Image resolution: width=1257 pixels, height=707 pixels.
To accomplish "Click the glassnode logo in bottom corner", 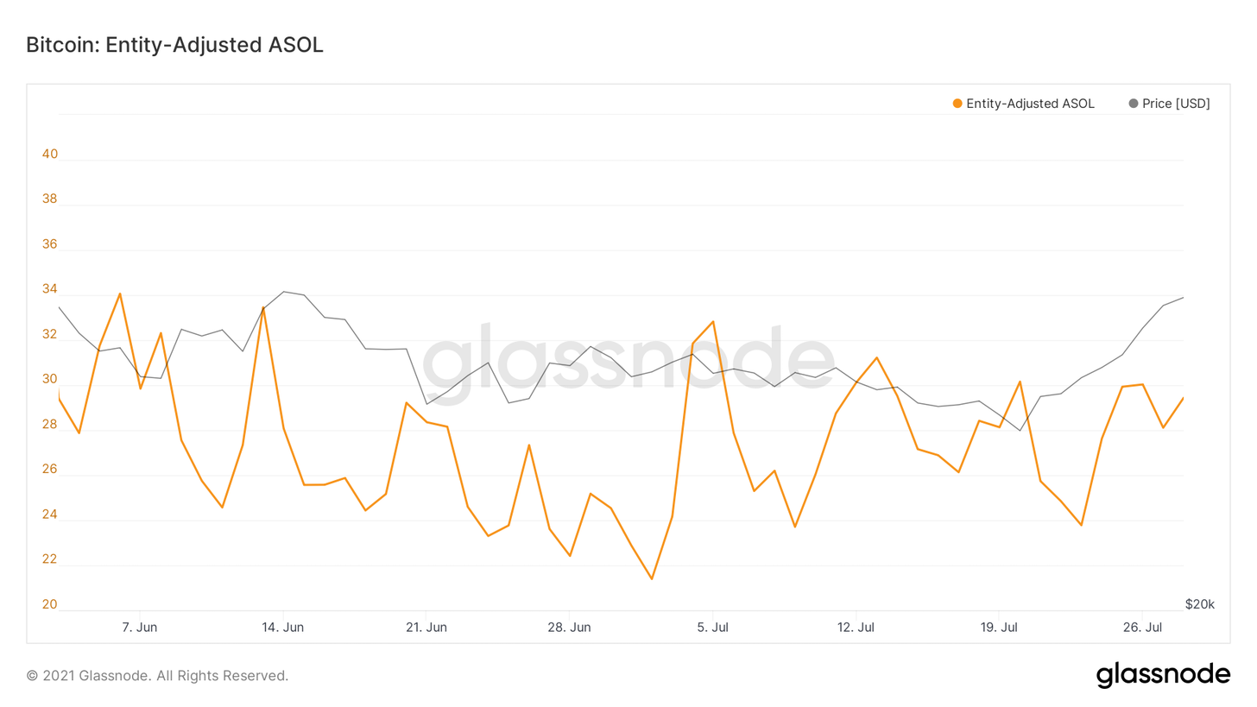I will 1163,675.
